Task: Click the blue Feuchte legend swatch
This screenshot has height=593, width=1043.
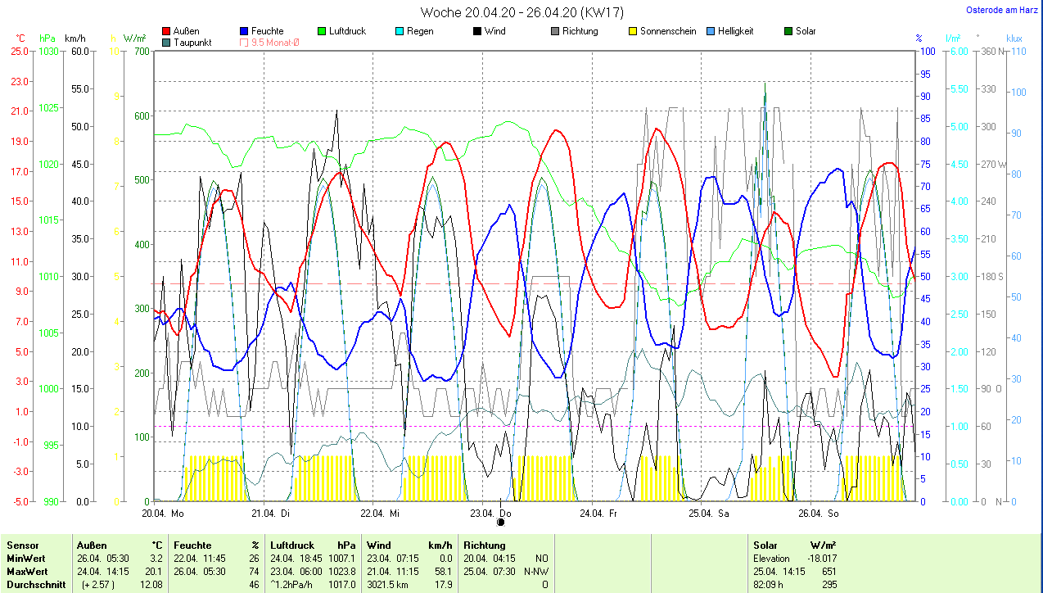Action: point(245,31)
